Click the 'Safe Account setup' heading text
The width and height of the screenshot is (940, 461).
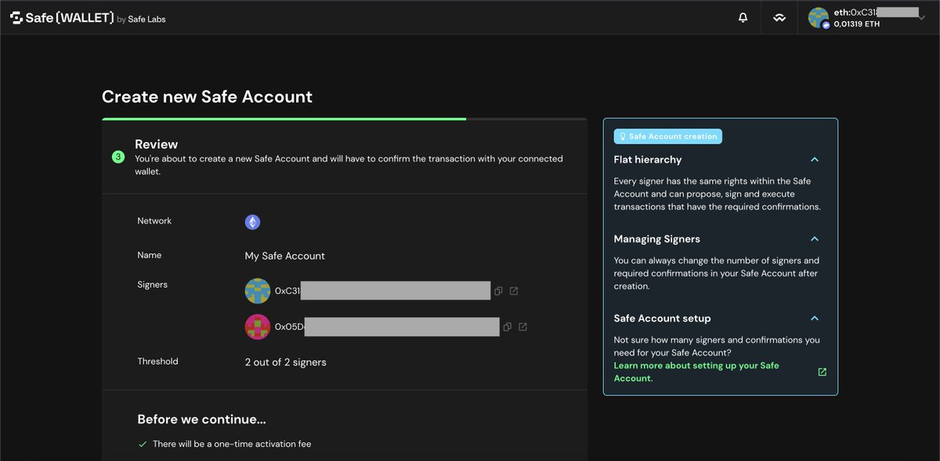pyautogui.click(x=662, y=318)
